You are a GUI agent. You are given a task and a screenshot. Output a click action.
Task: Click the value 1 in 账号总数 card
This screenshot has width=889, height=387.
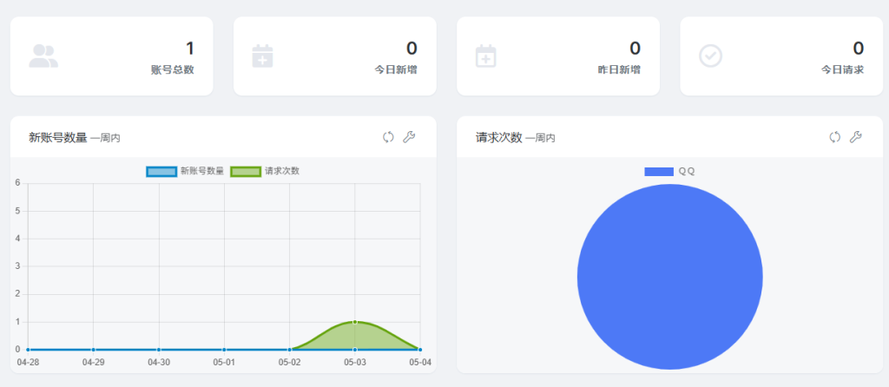point(190,49)
